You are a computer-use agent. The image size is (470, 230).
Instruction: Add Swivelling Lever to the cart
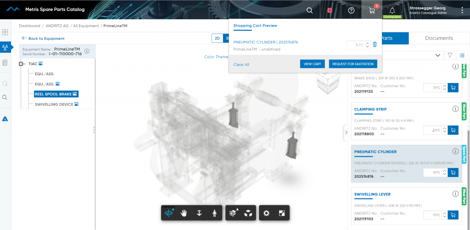tap(453, 215)
